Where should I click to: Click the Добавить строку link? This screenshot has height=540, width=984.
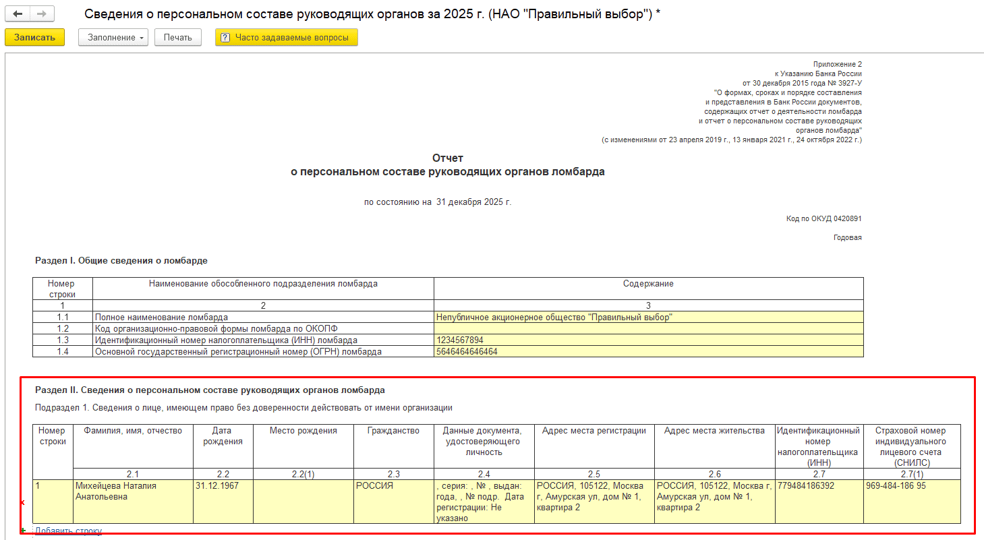click(x=68, y=531)
